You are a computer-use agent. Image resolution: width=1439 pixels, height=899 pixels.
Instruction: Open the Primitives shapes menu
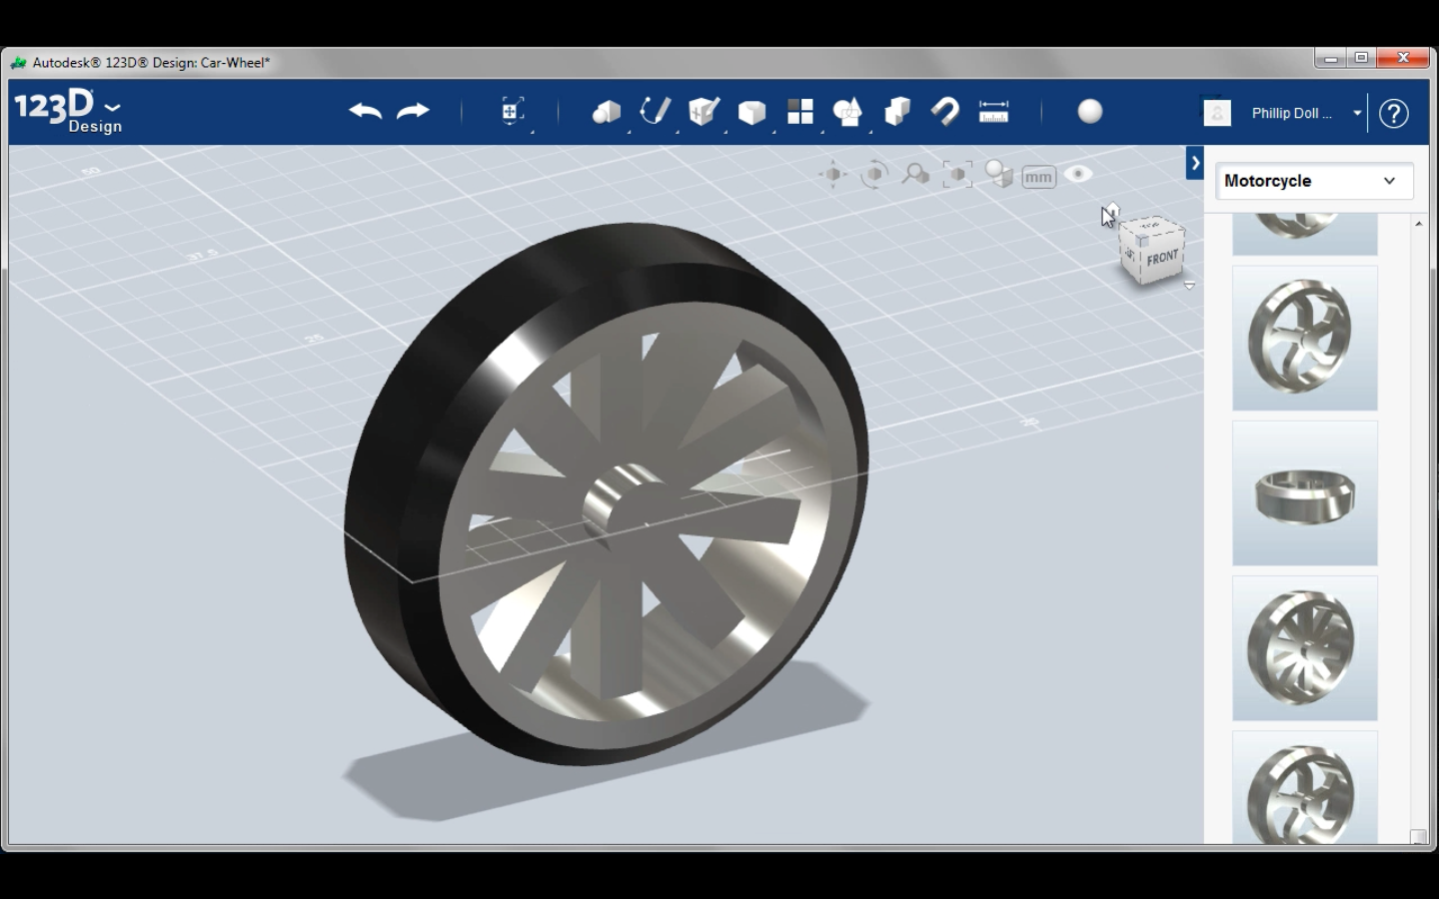[607, 112]
